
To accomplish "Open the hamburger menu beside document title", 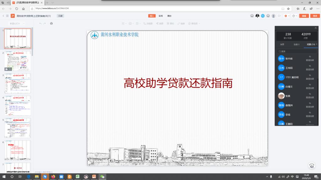I will pyautogui.click(x=7, y=16).
